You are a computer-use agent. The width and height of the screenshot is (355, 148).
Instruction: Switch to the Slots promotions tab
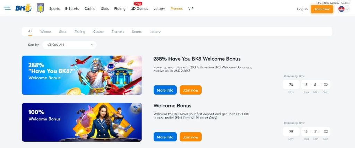[x=63, y=32]
